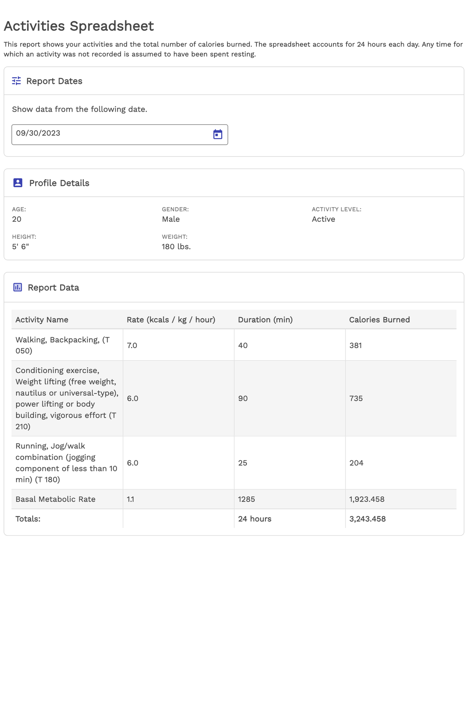Click the Report Dates section title
468x710 pixels.
tap(54, 81)
